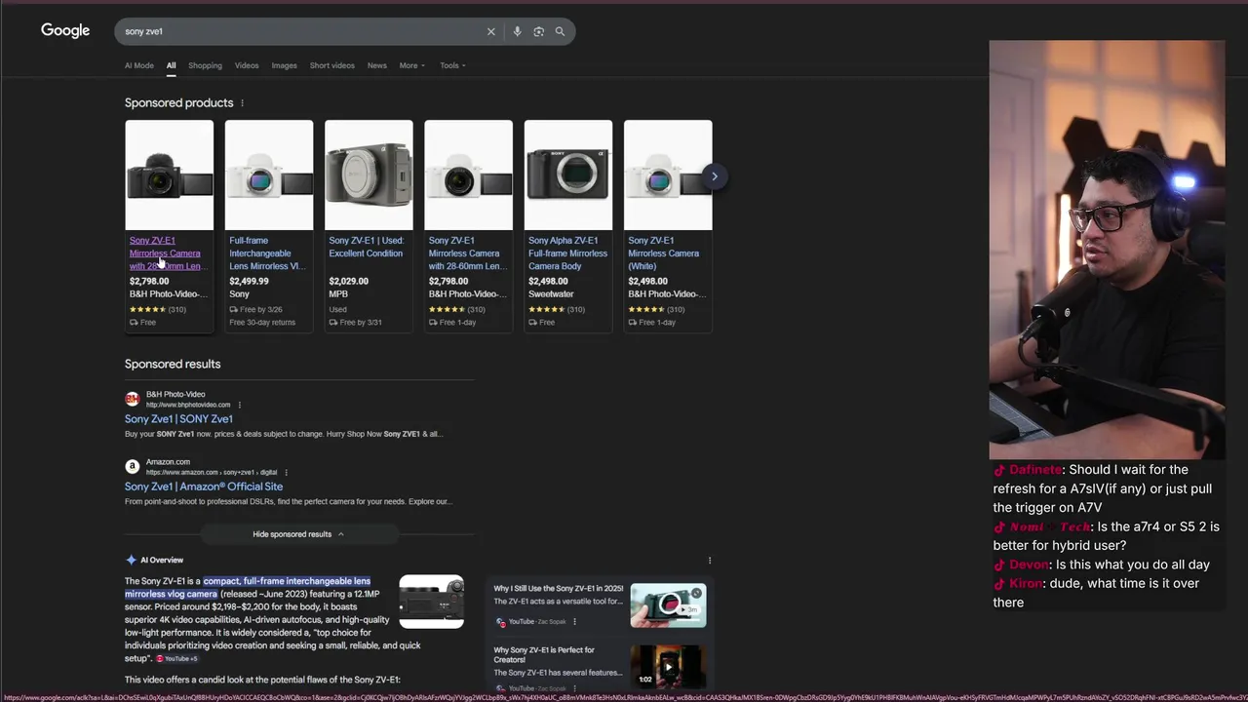
Task: Open Sponsored products three-dot info menu
Action: 242,103
